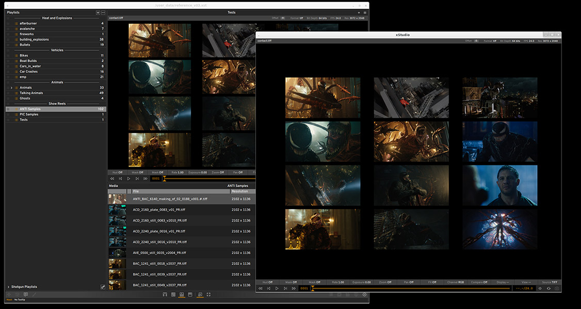Select the building_explosions playlist
The image size is (581, 309).
pos(34,39)
